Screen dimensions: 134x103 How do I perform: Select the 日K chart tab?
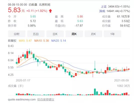pyautogui.click(x=55, y=34)
